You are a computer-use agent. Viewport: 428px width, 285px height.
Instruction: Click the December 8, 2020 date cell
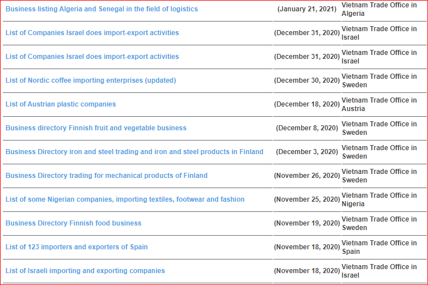[x=307, y=128]
